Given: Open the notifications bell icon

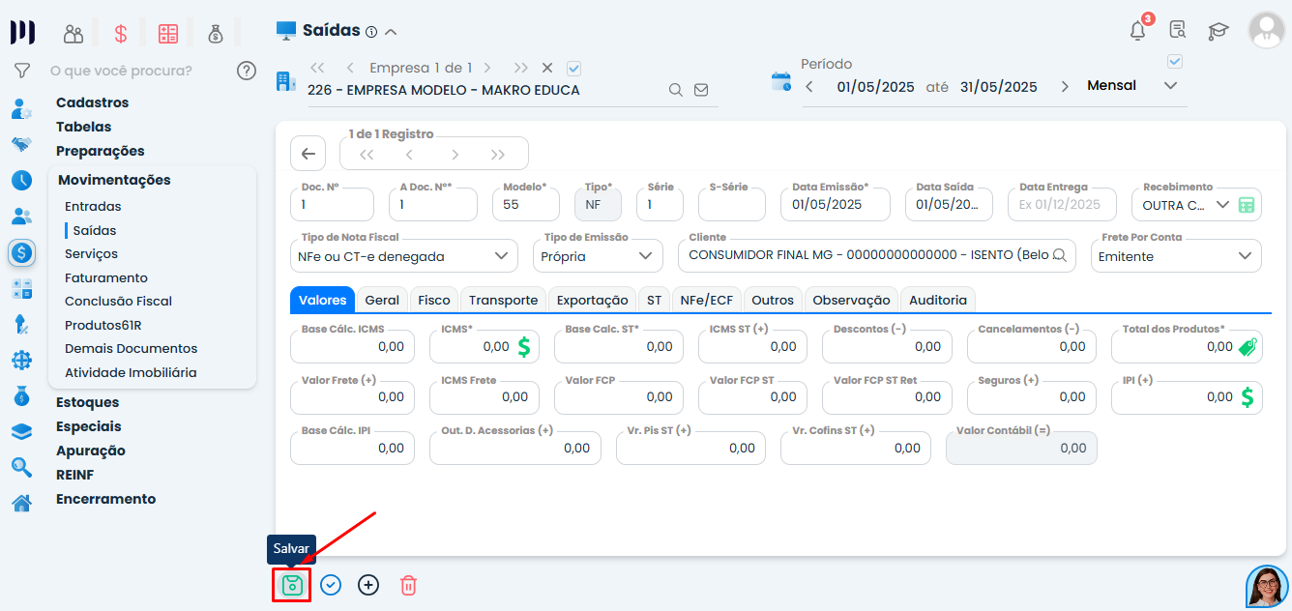Looking at the screenshot, I should [1138, 31].
